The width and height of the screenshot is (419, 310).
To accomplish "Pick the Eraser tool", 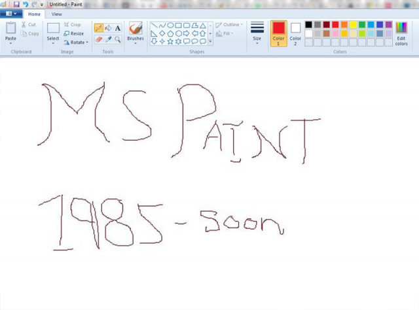I will tap(99, 39).
